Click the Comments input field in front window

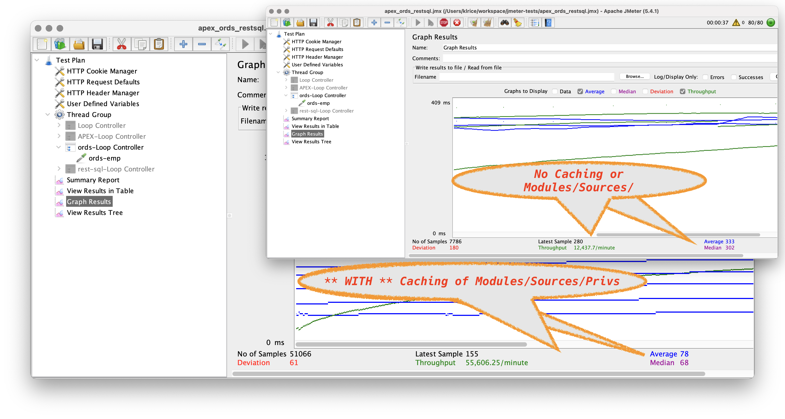pos(609,58)
